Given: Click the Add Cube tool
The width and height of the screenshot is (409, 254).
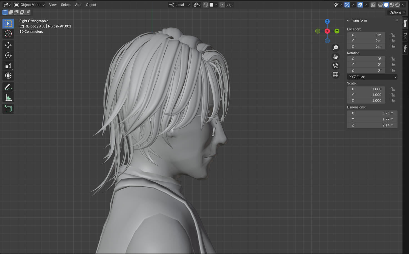Looking at the screenshot, I should [x=8, y=109].
